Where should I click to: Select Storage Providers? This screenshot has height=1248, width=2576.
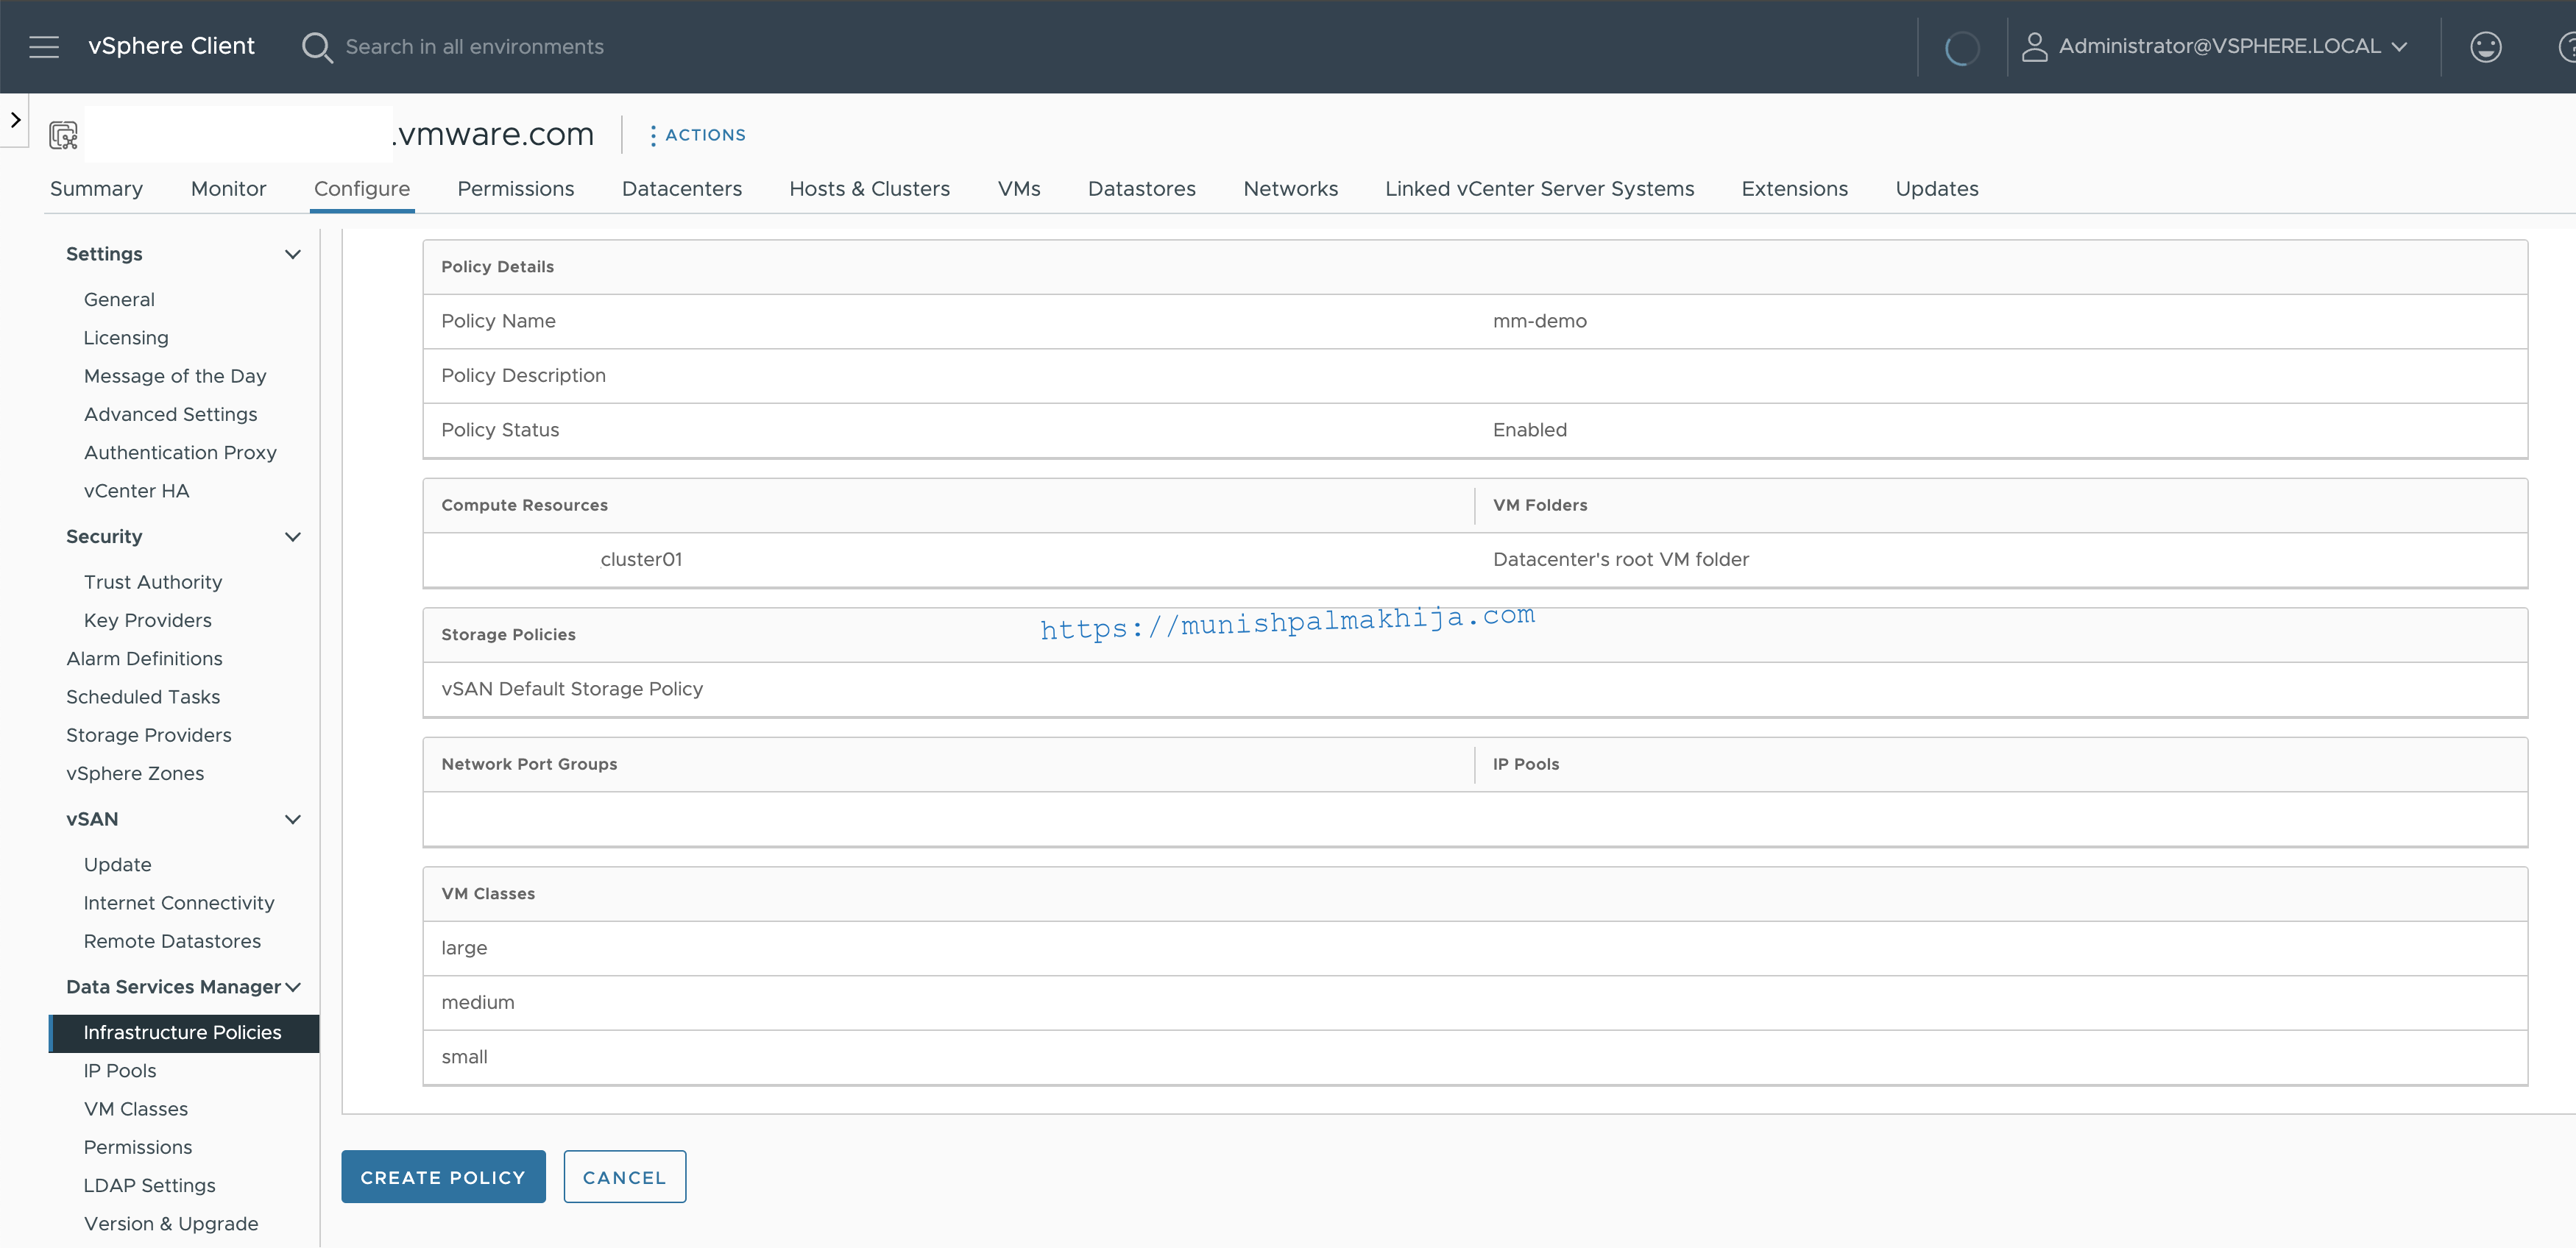[x=148, y=735]
